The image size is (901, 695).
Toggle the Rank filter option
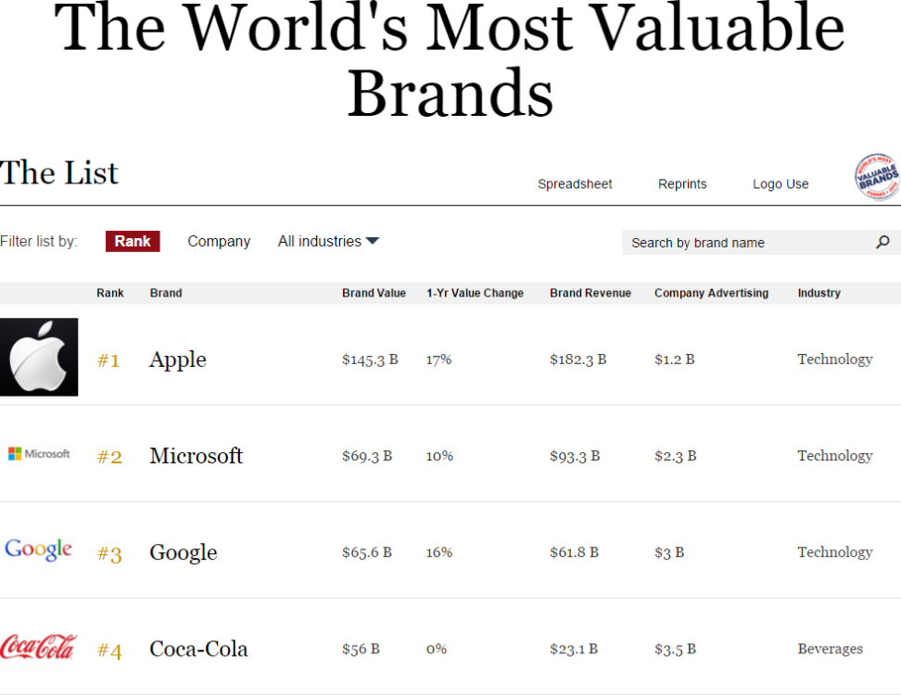(x=133, y=241)
